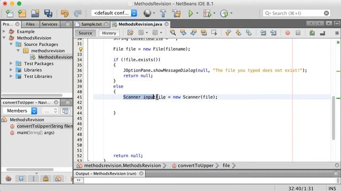Collapse the MethodsRevision project node

(x=4, y=38)
